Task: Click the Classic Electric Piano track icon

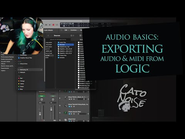Action: click(65, 113)
